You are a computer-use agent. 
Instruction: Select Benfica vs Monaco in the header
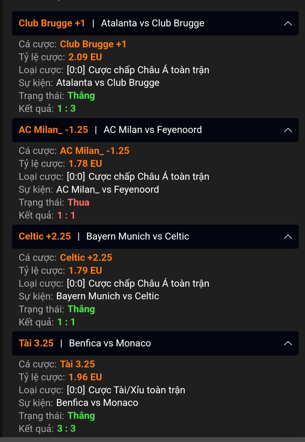pos(110,343)
